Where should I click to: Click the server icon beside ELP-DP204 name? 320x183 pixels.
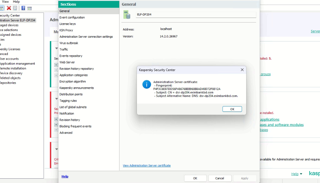pos(127,15)
